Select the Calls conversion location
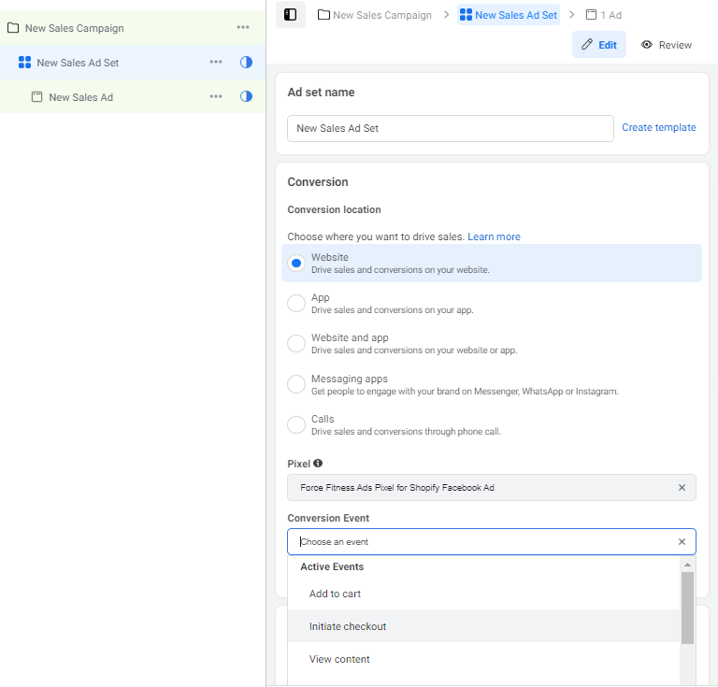Screen dimensions: 718x687 [296, 424]
